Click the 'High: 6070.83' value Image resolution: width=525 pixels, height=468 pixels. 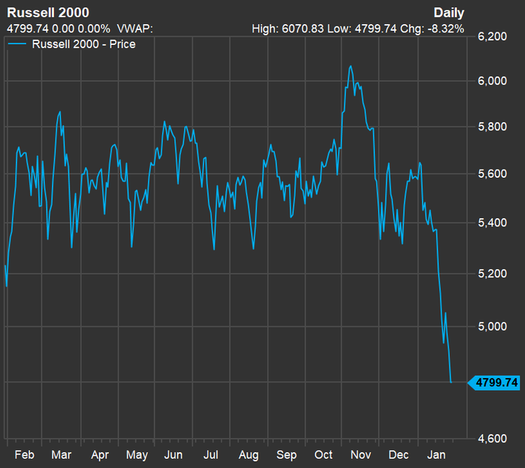(287, 28)
